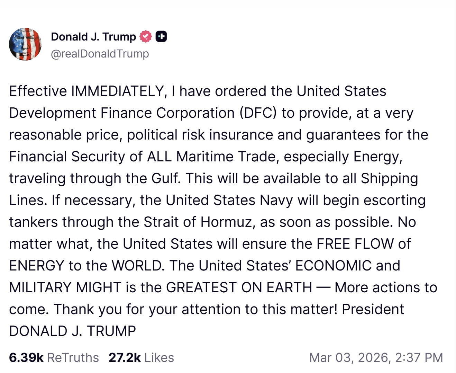
Task: Click the red verified checkmark badge
Action: 146,36
